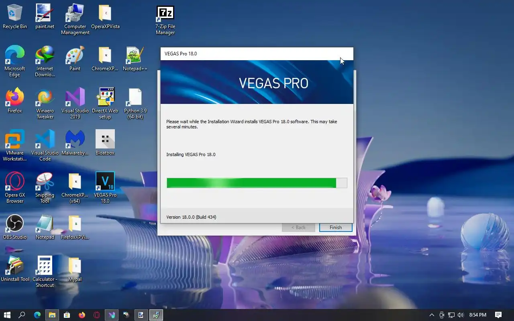
Task: Select the Uninstall Tool desktop shortcut
Action: (15, 269)
